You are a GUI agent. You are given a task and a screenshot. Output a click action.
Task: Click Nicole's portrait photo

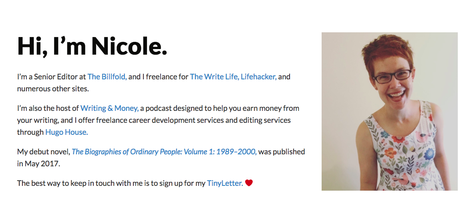click(x=390, y=111)
